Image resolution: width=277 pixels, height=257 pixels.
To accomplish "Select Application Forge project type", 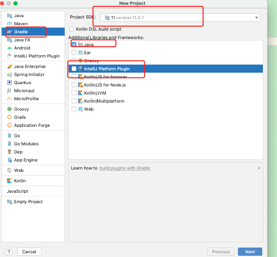I will tap(33, 125).
